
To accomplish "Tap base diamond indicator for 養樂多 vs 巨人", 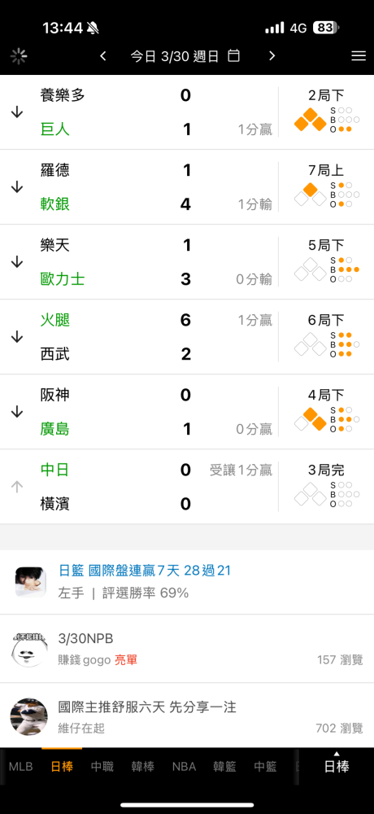I will pyautogui.click(x=311, y=120).
